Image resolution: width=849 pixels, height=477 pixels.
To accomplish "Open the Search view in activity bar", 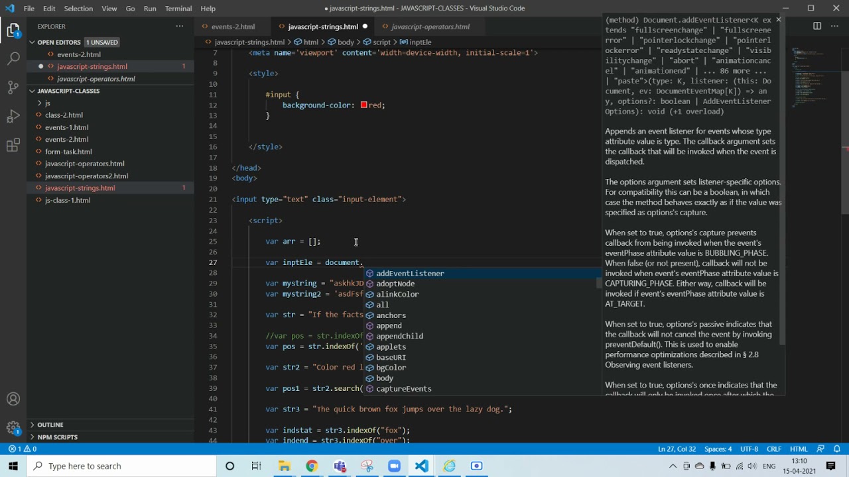I will 13,59.
